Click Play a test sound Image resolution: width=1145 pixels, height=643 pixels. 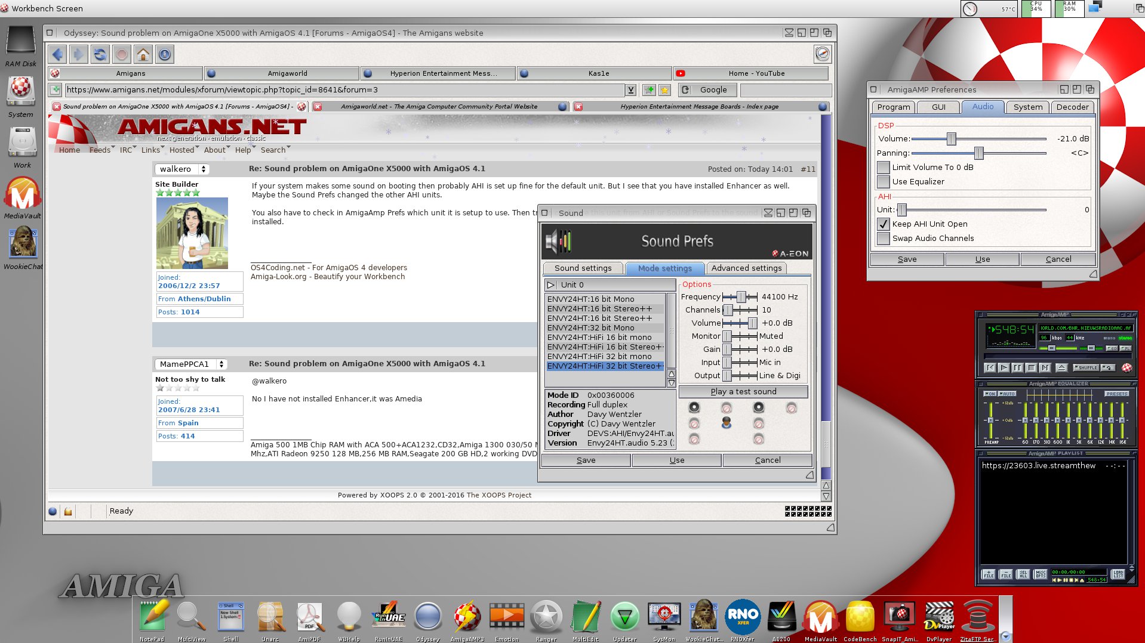click(x=743, y=392)
